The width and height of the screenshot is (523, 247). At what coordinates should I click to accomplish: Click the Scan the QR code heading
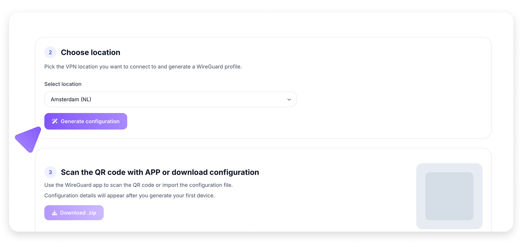(160, 172)
